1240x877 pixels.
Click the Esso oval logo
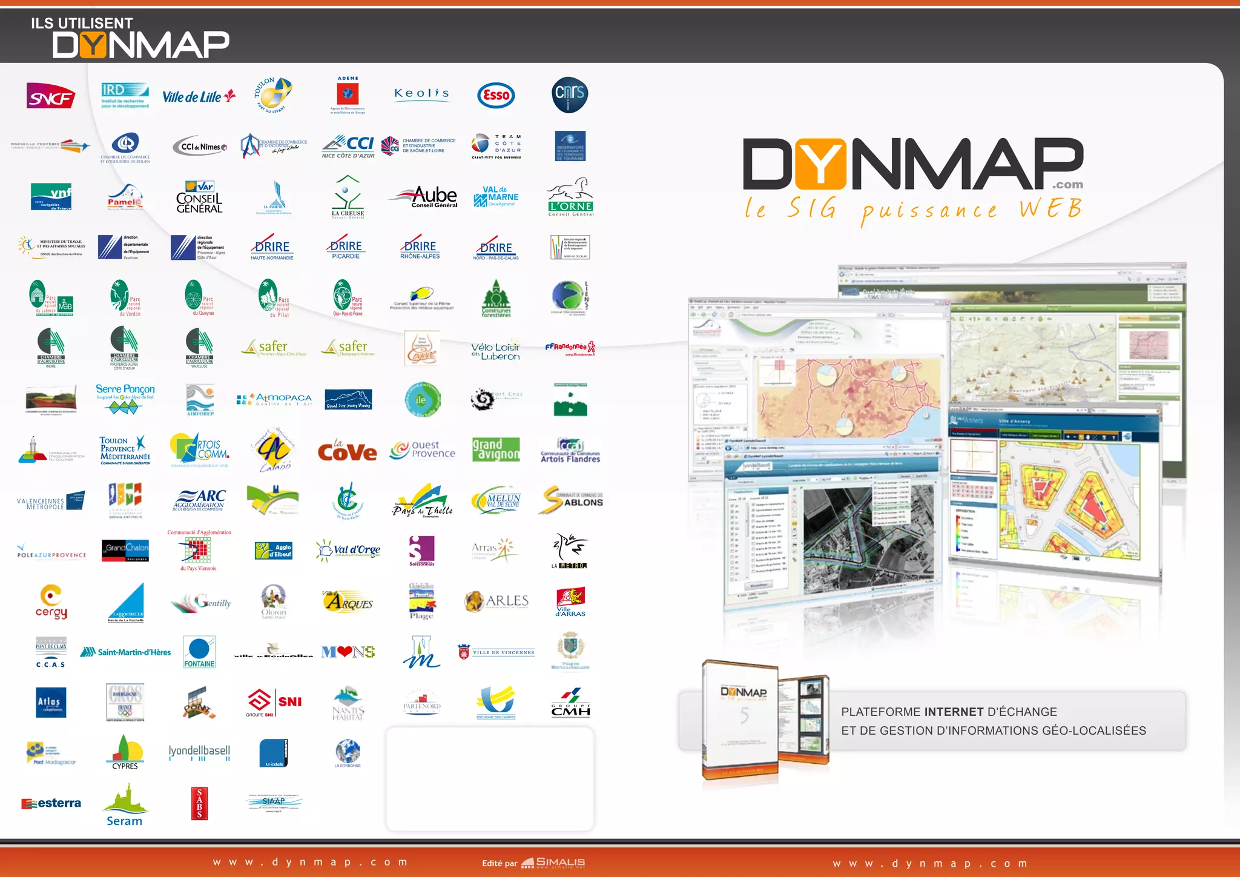[496, 96]
